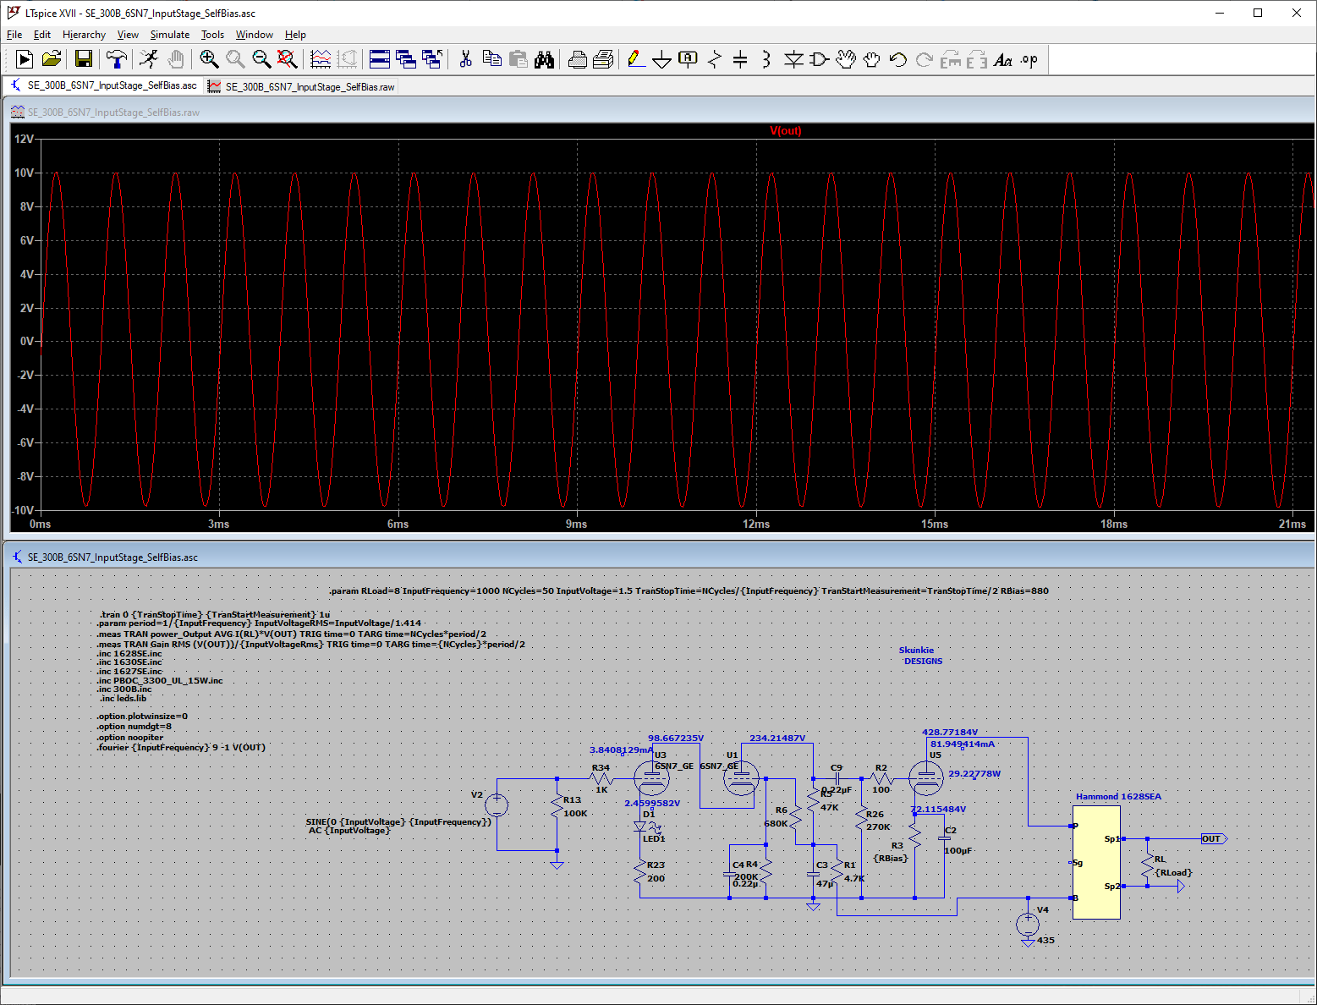This screenshot has height=1005, width=1317.
Task: Select the Pan magnifier icon
Action: click(x=235, y=59)
